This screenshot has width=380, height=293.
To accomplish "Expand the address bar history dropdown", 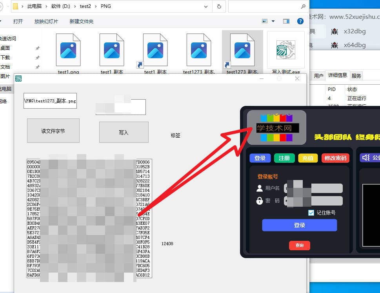I will coord(206,7).
